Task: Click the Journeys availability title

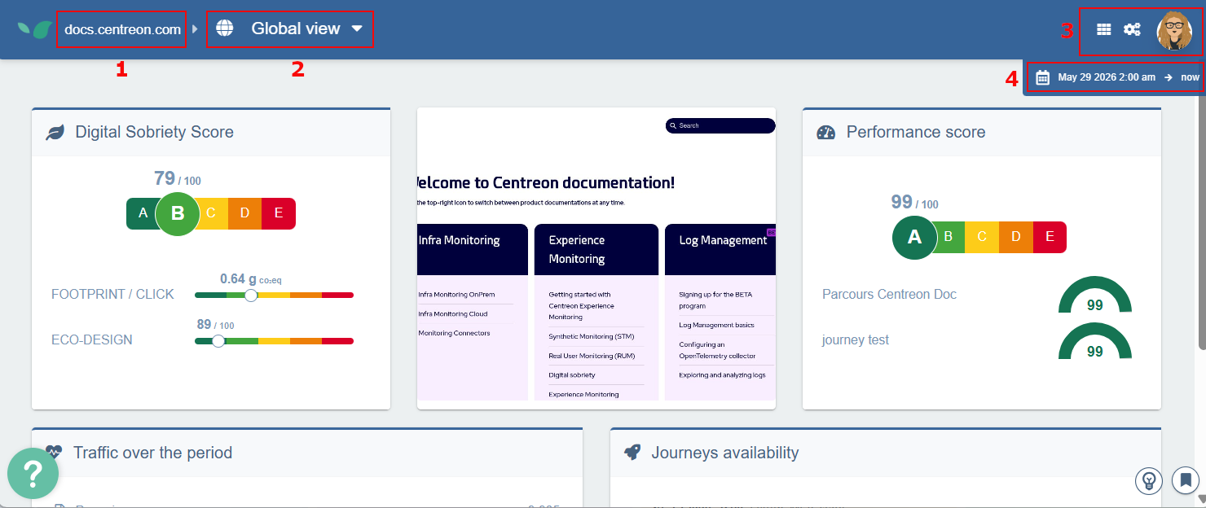Action: pos(725,453)
